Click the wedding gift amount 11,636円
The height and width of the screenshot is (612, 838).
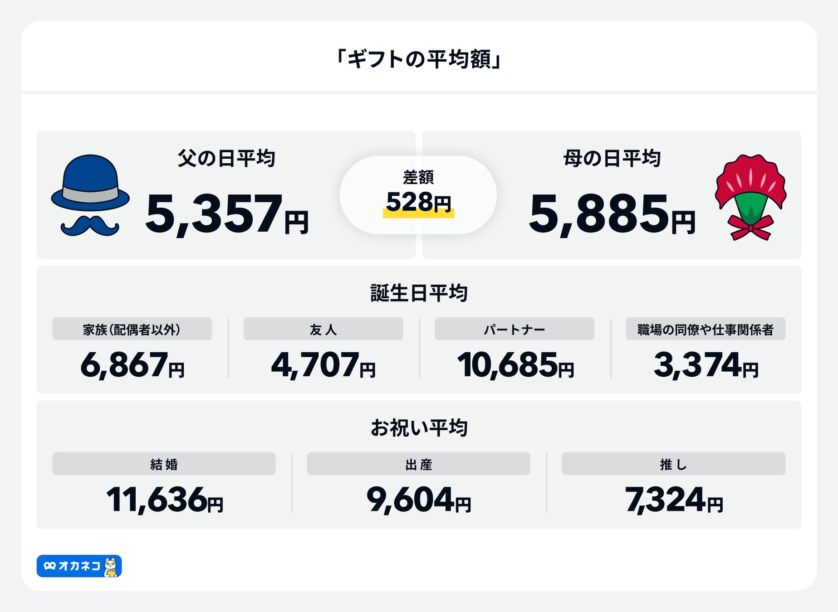(164, 500)
